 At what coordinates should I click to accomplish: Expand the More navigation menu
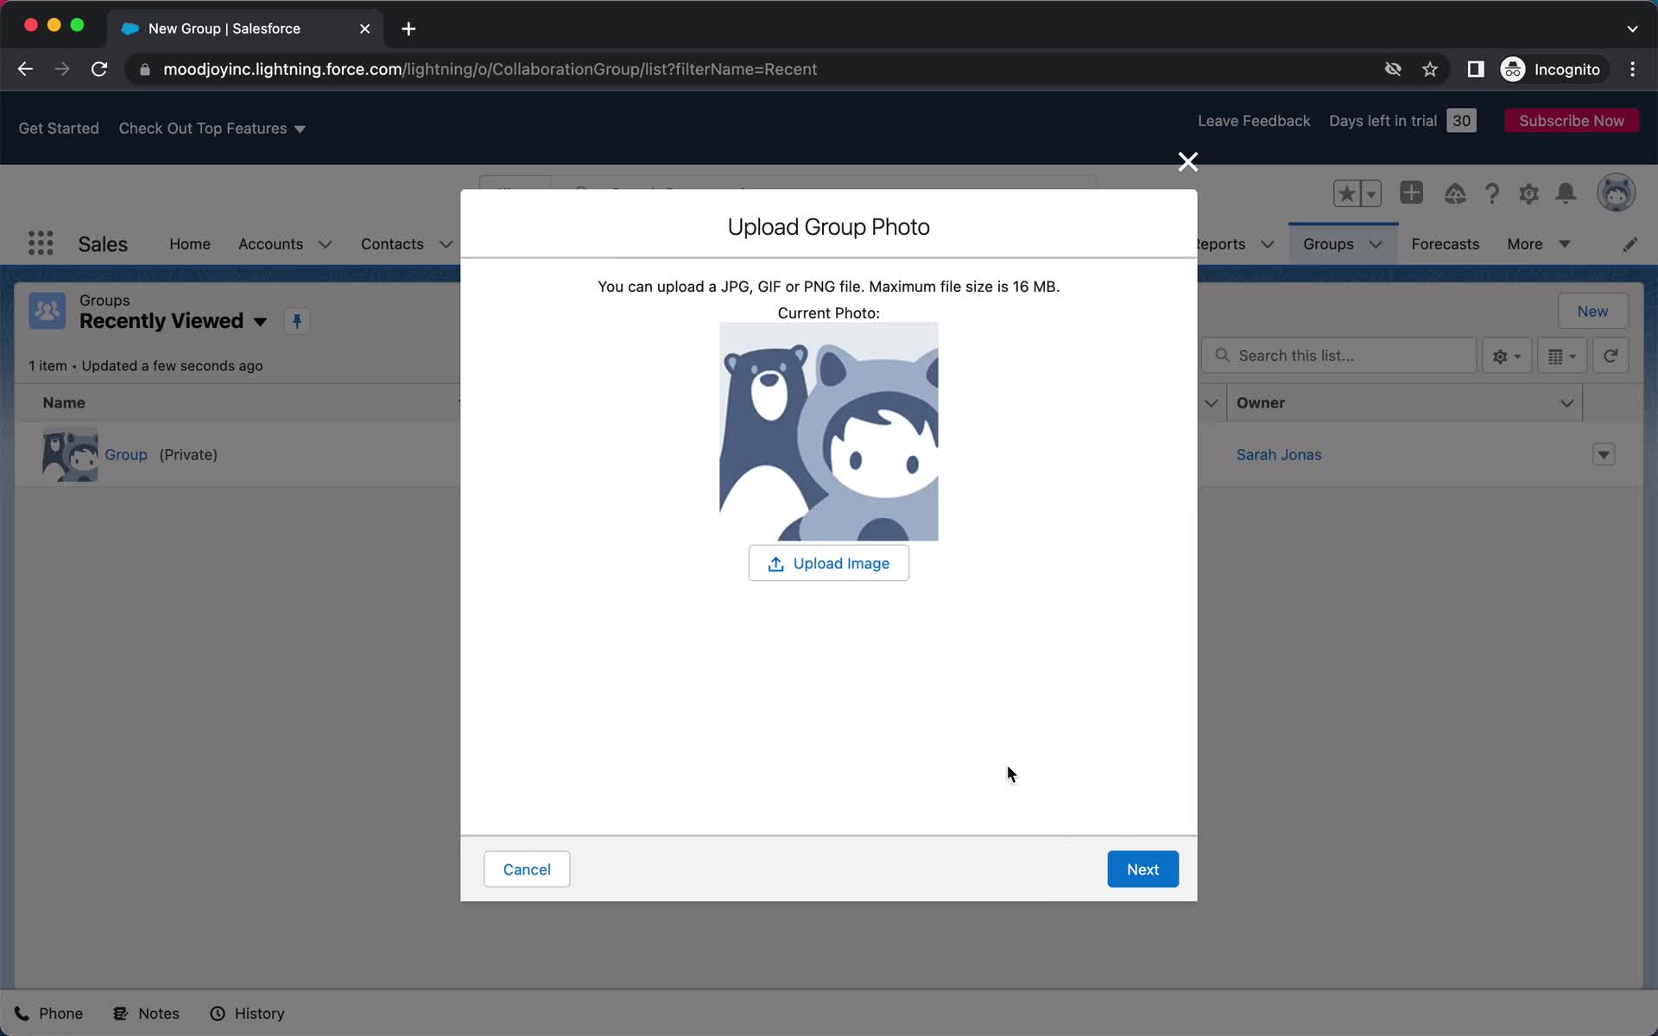click(x=1538, y=244)
